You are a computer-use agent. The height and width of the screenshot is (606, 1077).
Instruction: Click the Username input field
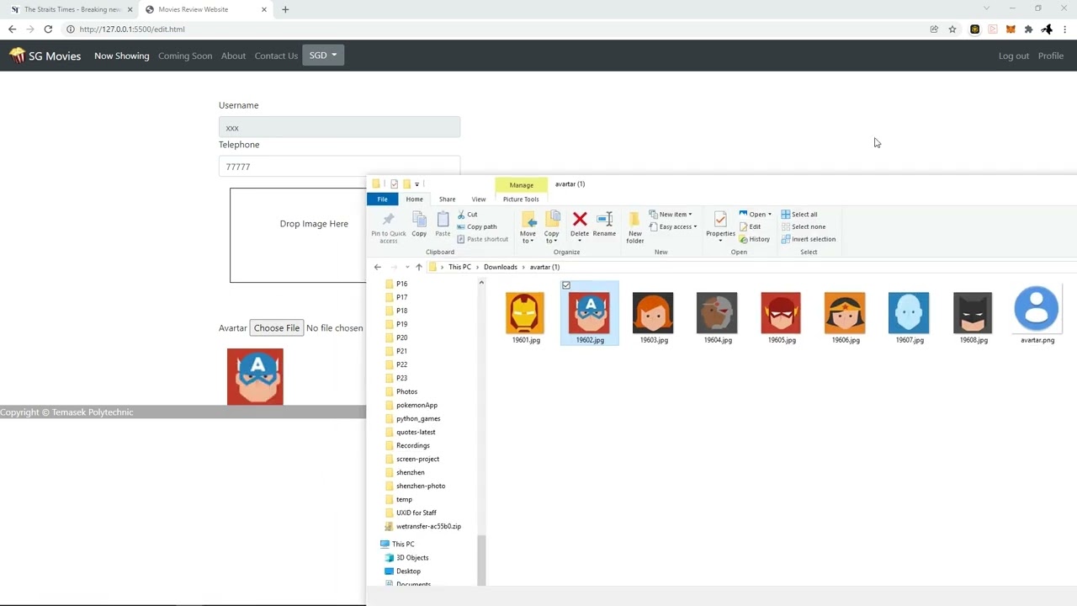coord(339,127)
